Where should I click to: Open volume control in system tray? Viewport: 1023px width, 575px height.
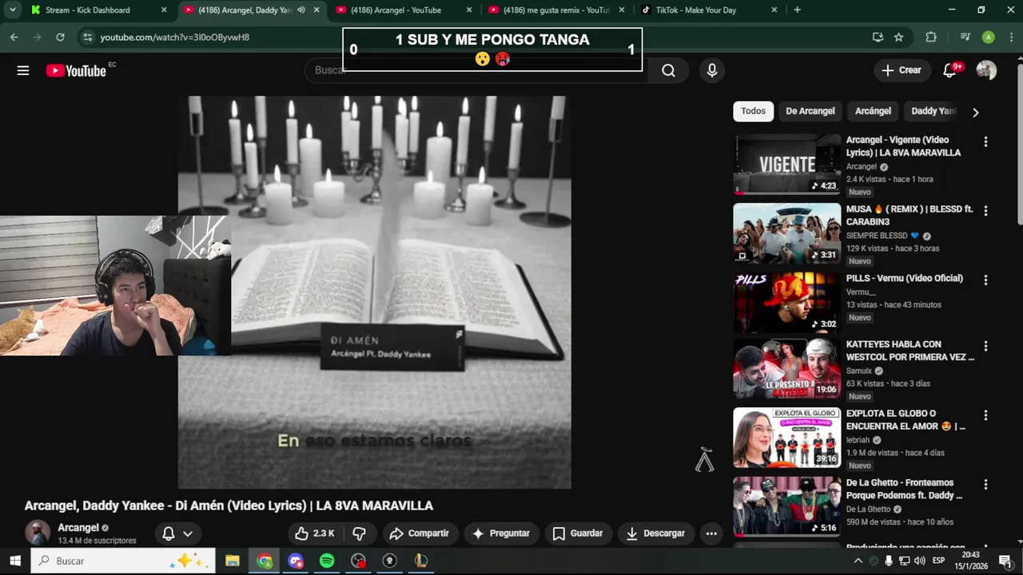point(918,561)
